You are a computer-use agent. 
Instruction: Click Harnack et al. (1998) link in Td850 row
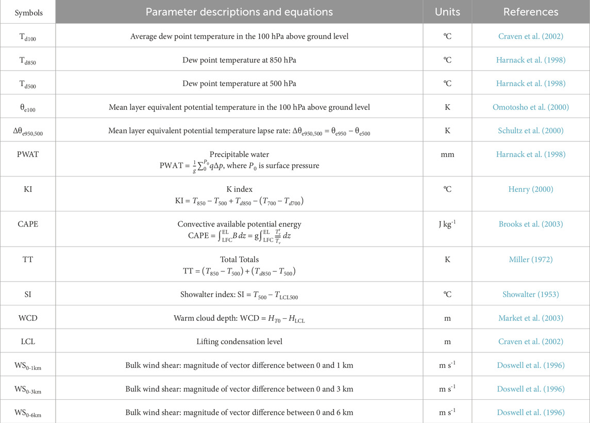(x=530, y=60)
